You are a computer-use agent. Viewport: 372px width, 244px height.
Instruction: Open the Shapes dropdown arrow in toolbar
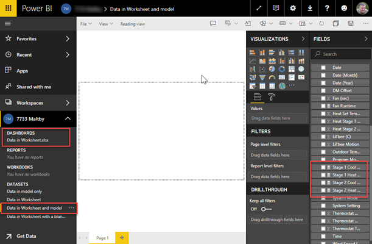click(271, 24)
